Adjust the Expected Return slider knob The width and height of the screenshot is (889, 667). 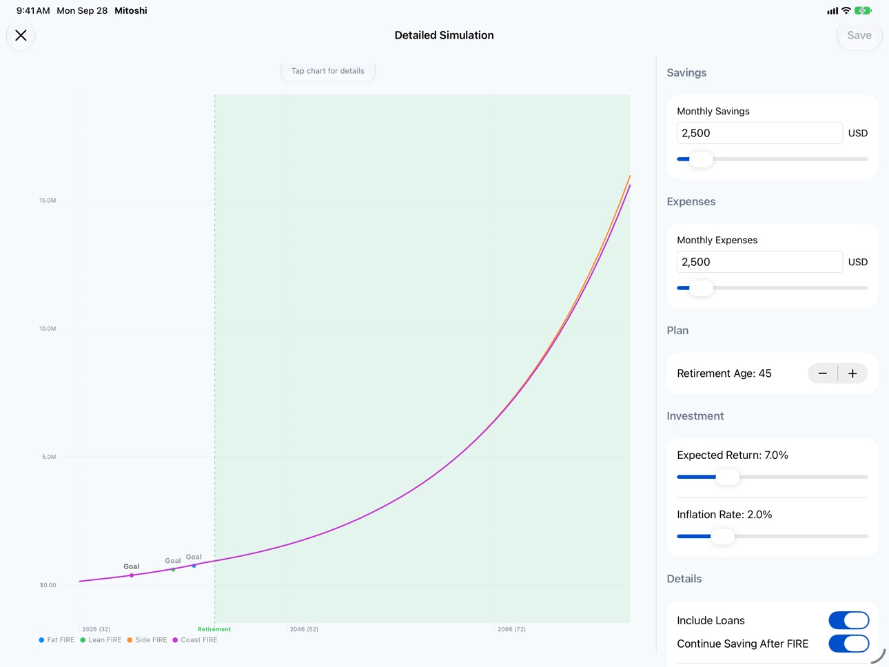pyautogui.click(x=727, y=477)
